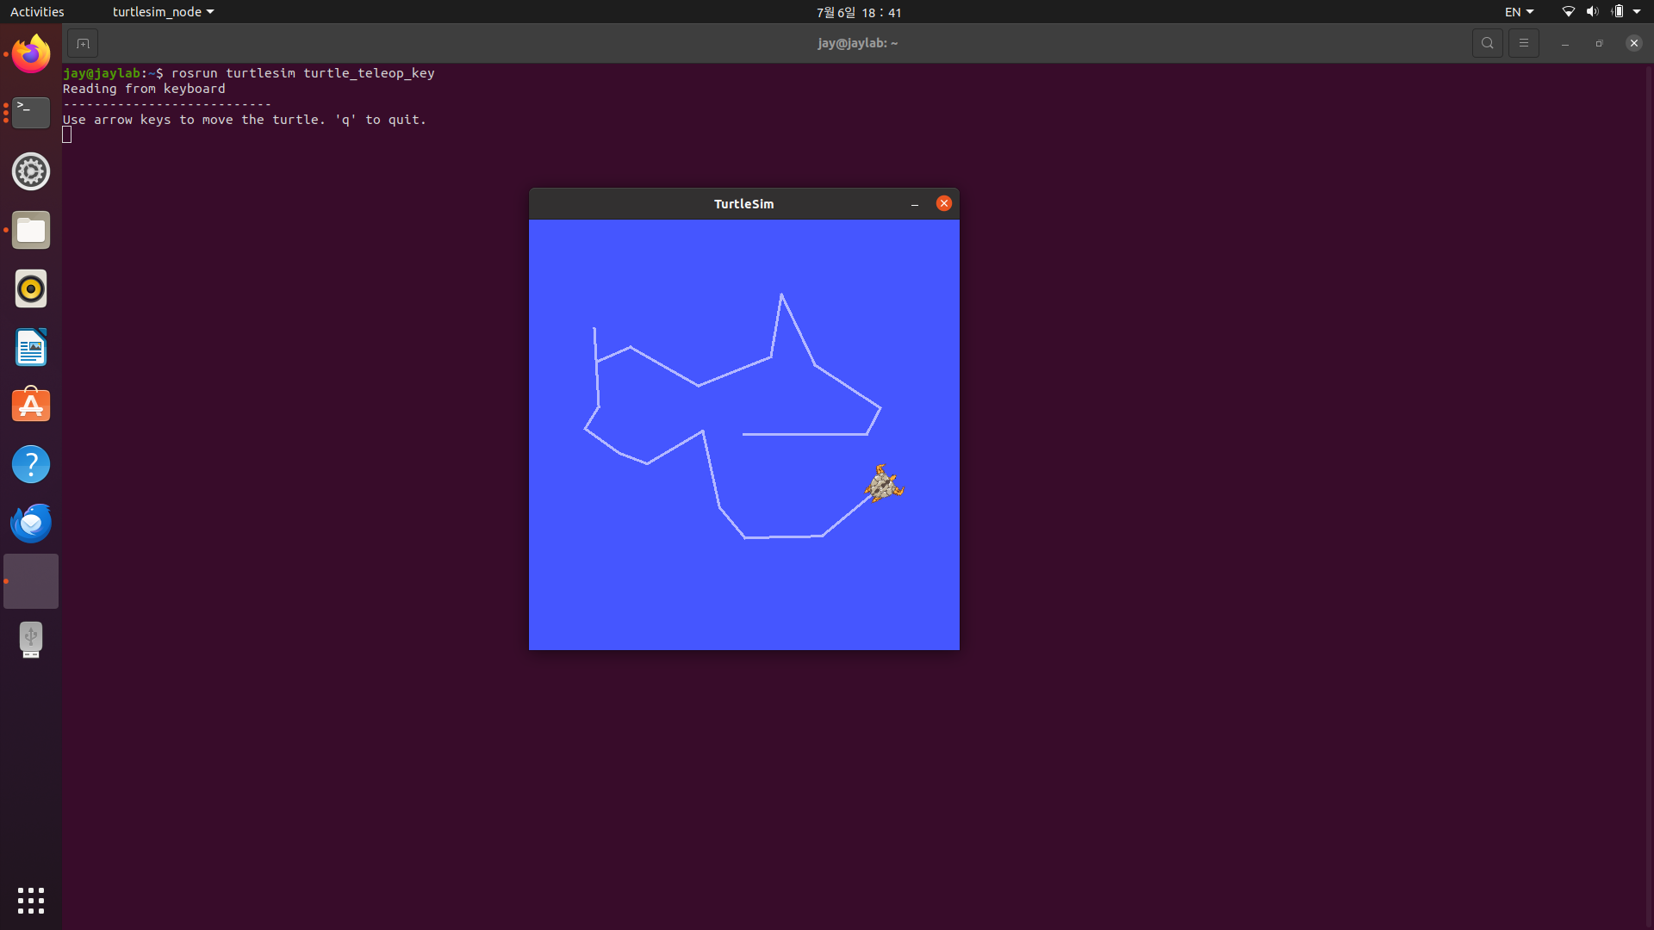
Task: Click the terminal cursor block
Action: (x=67, y=135)
